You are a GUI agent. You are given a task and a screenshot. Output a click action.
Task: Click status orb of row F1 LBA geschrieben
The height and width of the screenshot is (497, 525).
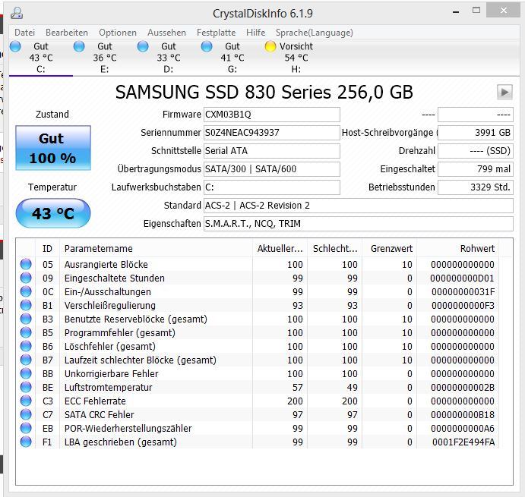tap(26, 442)
